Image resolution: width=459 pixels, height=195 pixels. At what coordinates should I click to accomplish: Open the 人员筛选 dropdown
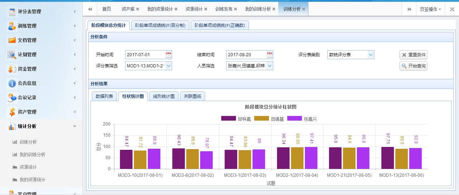click(x=270, y=66)
